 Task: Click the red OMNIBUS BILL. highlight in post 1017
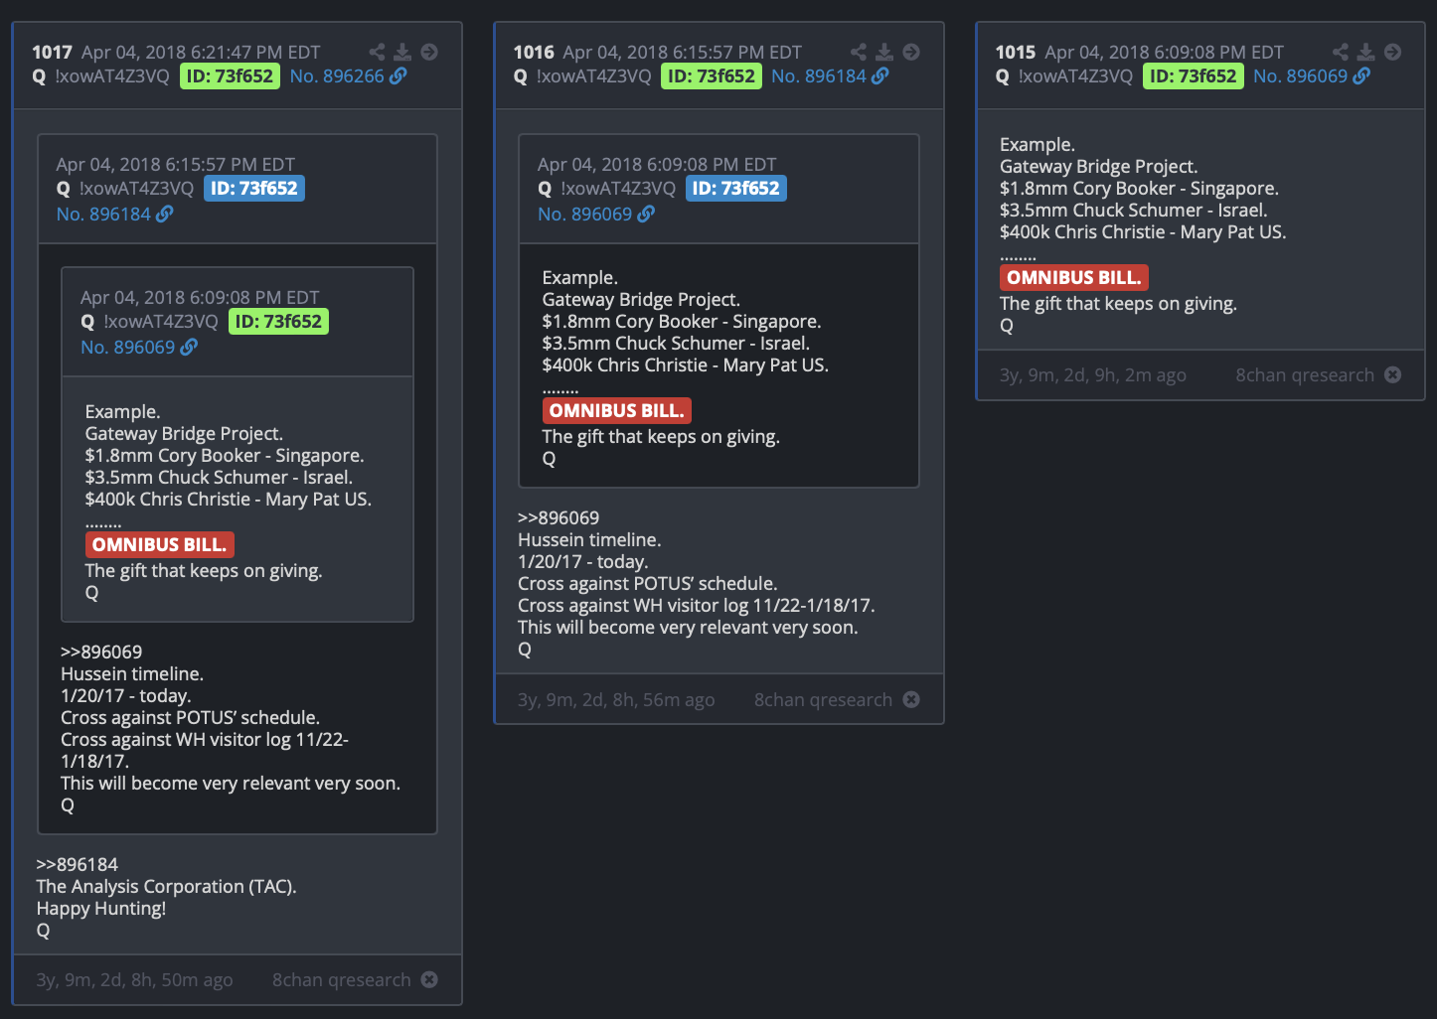pos(160,544)
